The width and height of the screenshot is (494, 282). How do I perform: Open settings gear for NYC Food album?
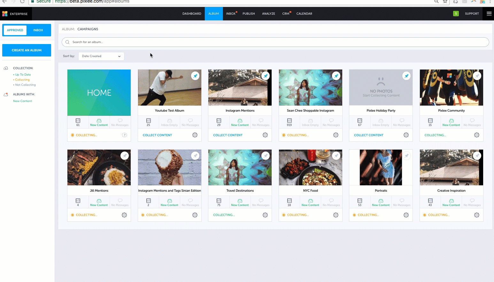336,215
